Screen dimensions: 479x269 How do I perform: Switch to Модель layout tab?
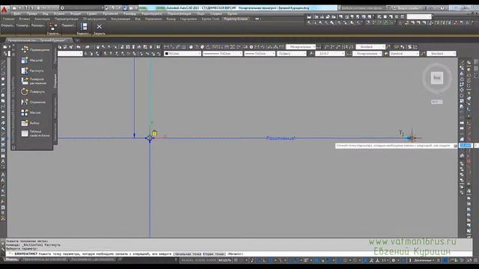(11, 259)
